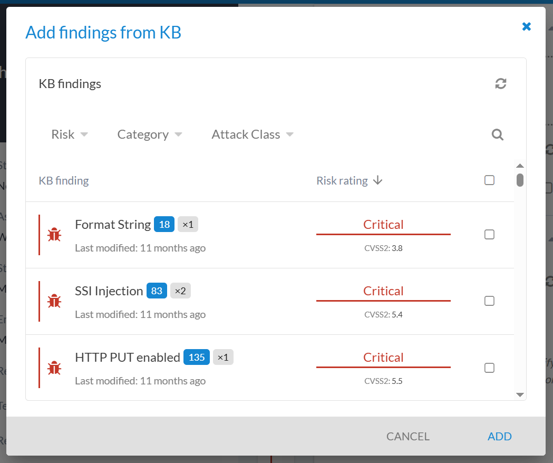Viewport: 553px width, 463px height.
Task: Click the SSI Injection bug icon
Action: pyautogui.click(x=54, y=301)
